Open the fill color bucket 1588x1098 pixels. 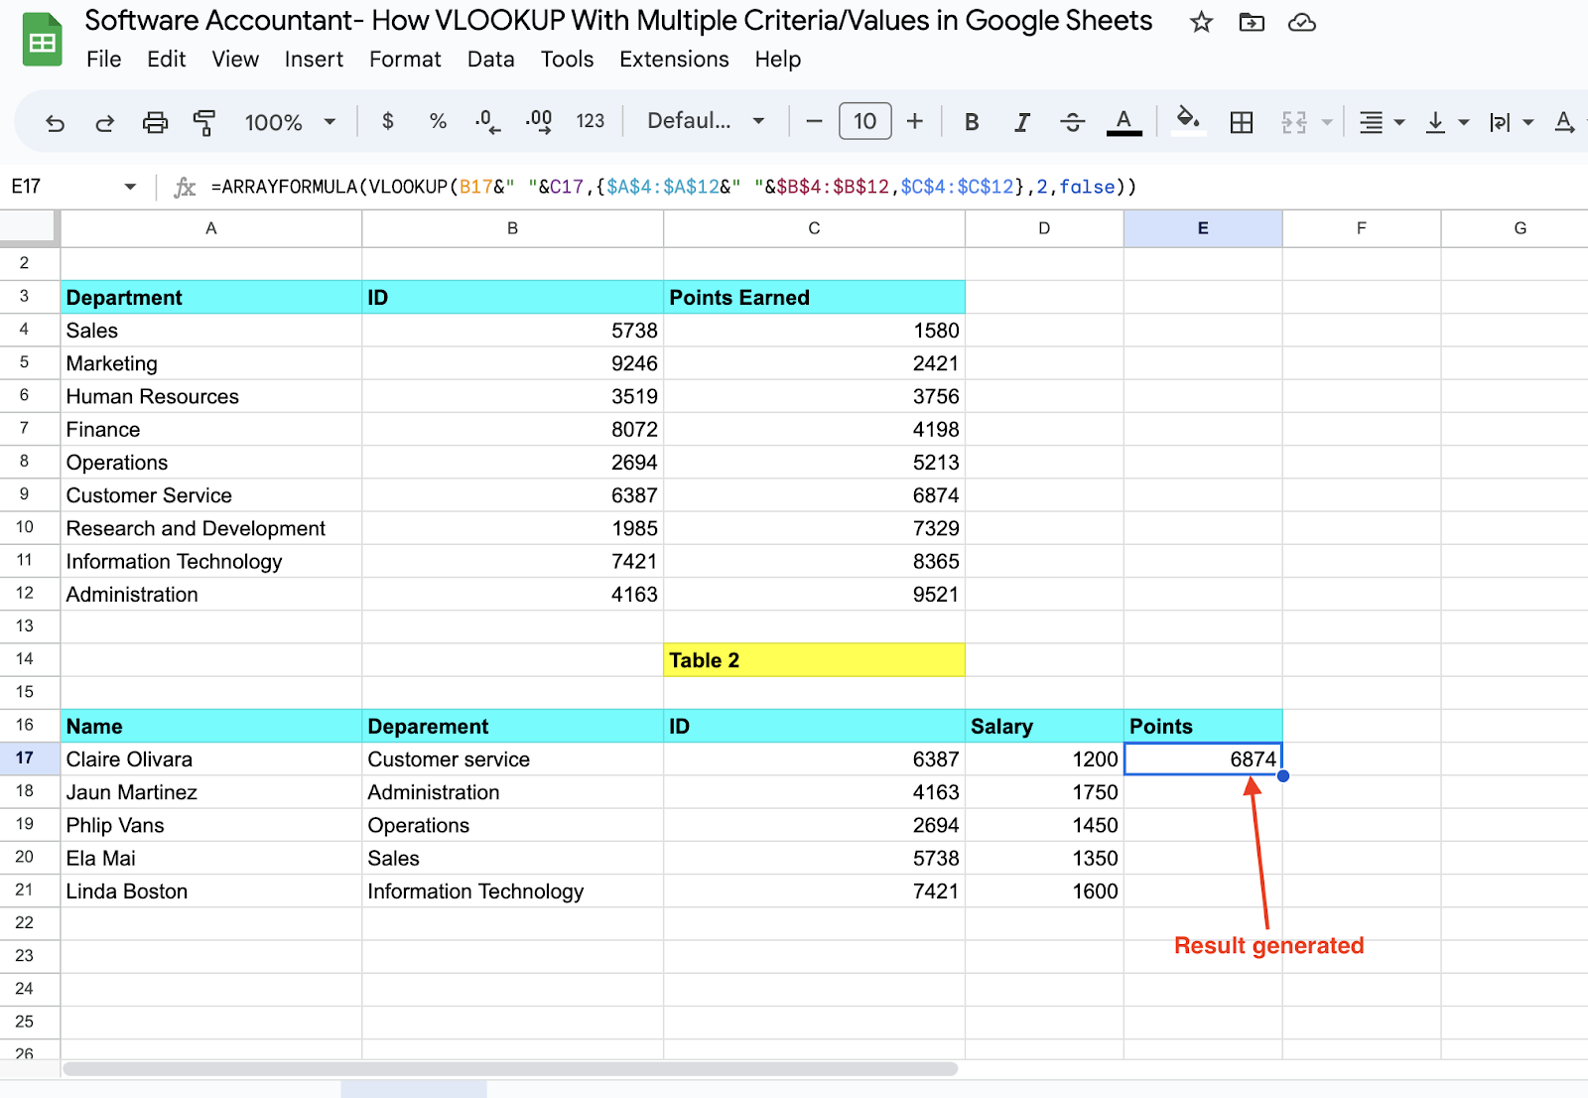click(x=1188, y=121)
